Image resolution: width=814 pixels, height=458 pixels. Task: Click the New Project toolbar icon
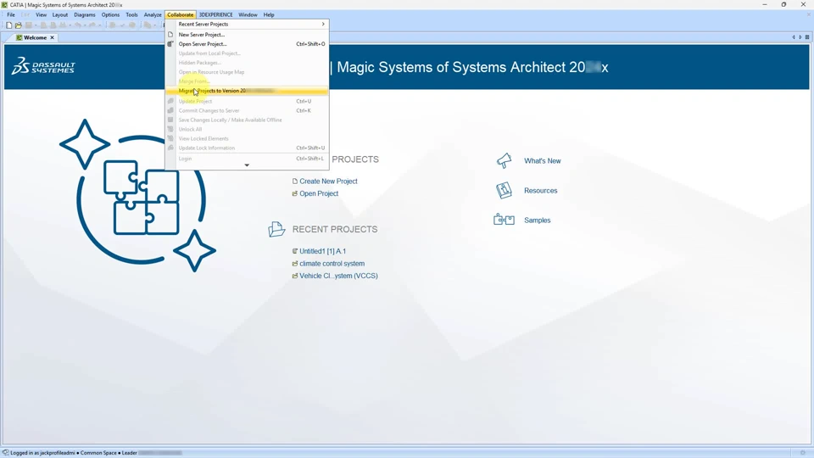(x=8, y=25)
